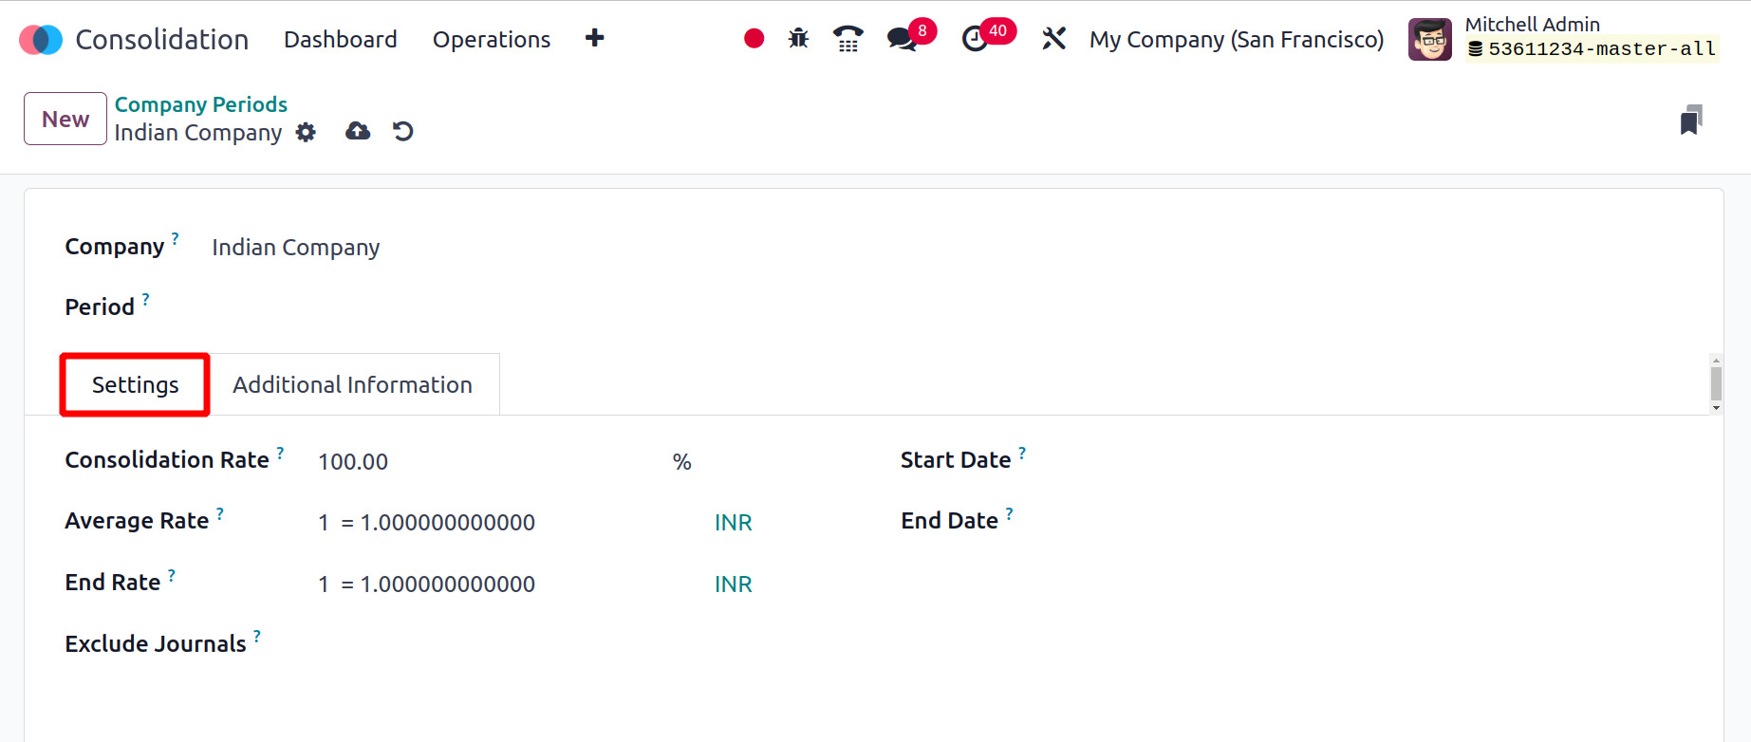Click the cloud save record icon

point(358,131)
